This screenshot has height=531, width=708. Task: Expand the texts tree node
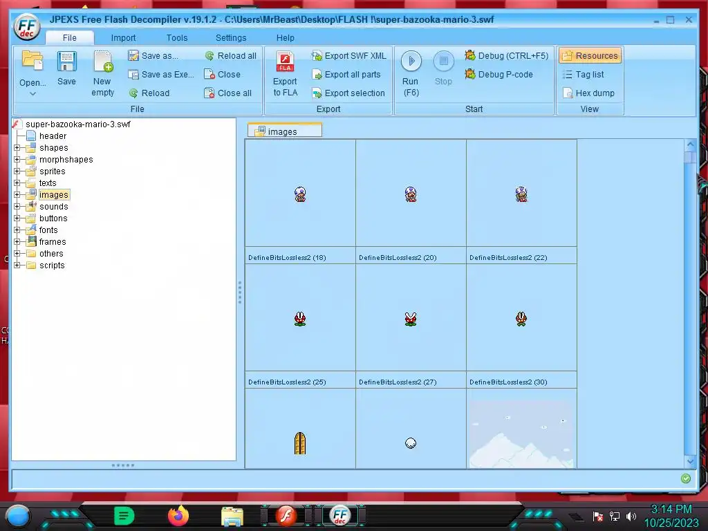pyautogui.click(x=17, y=183)
